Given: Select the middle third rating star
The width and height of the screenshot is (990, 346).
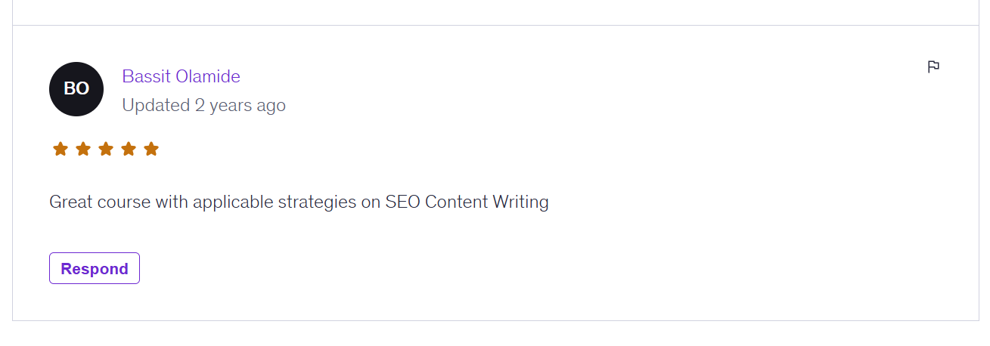Looking at the screenshot, I should tap(106, 149).
